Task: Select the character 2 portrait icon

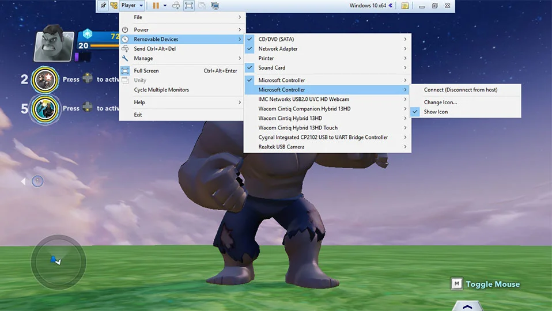Action: point(45,79)
